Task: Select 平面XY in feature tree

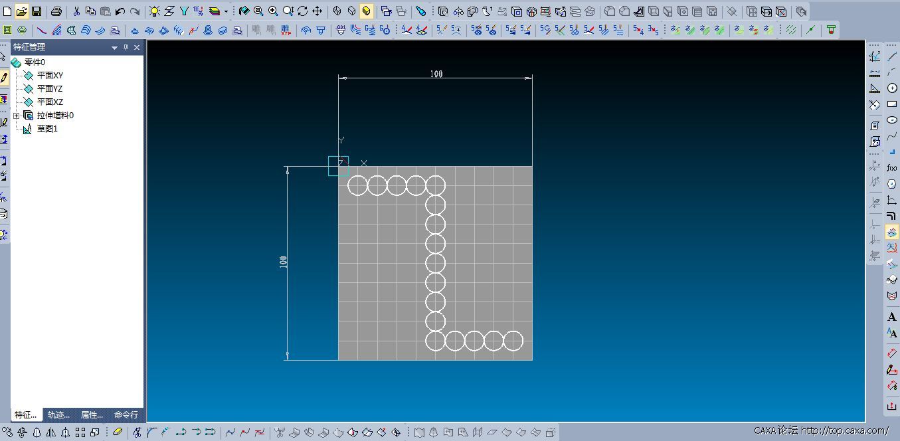Action: click(50, 76)
